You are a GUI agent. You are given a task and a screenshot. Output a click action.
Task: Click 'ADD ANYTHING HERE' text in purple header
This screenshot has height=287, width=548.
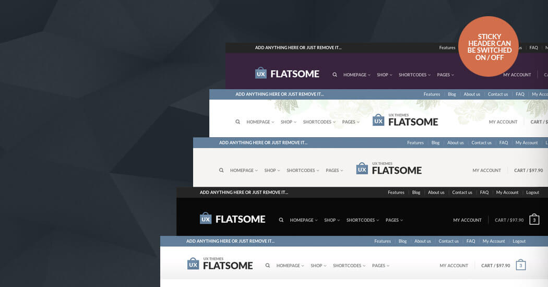298,47
